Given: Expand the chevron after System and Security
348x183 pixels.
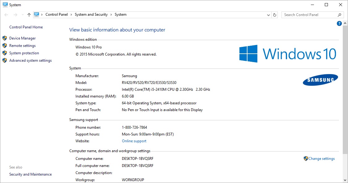Looking at the screenshot, I should coord(111,15).
